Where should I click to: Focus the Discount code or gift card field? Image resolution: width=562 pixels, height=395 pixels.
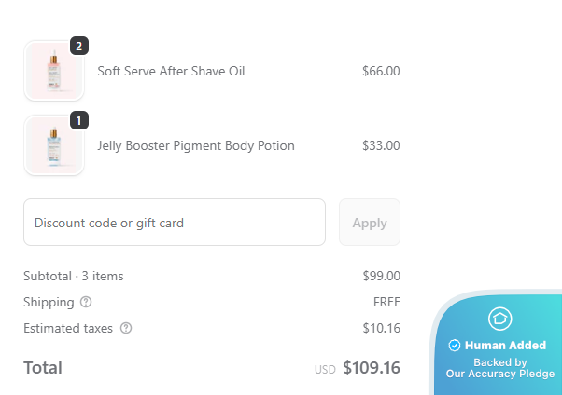click(x=175, y=223)
